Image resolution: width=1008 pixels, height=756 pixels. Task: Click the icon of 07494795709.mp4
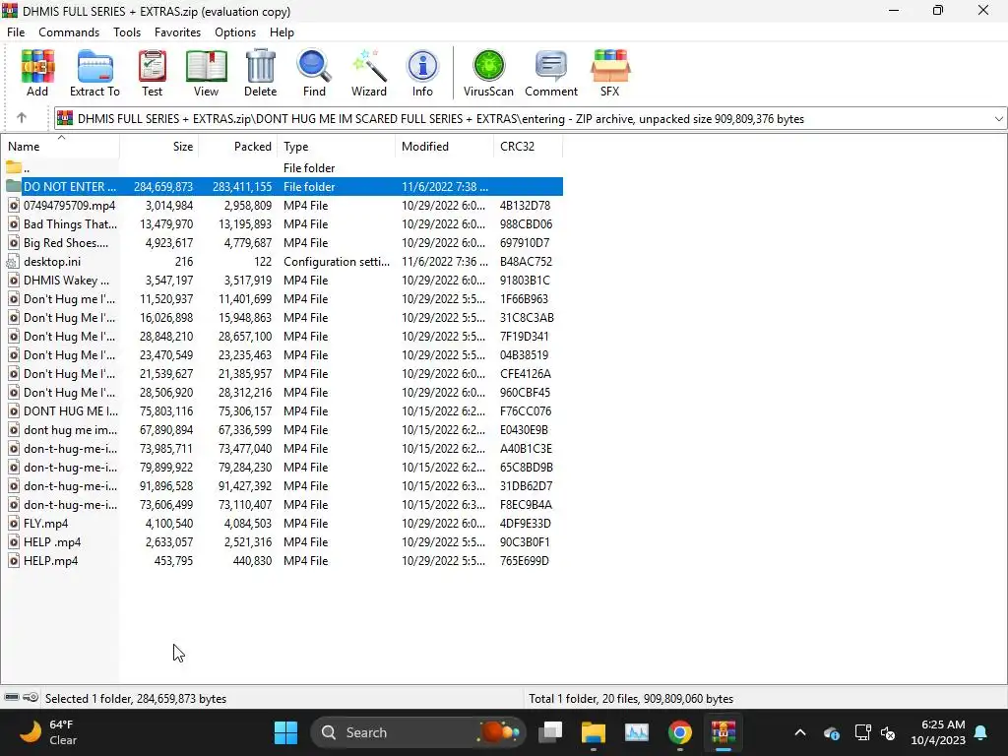pyautogui.click(x=13, y=206)
